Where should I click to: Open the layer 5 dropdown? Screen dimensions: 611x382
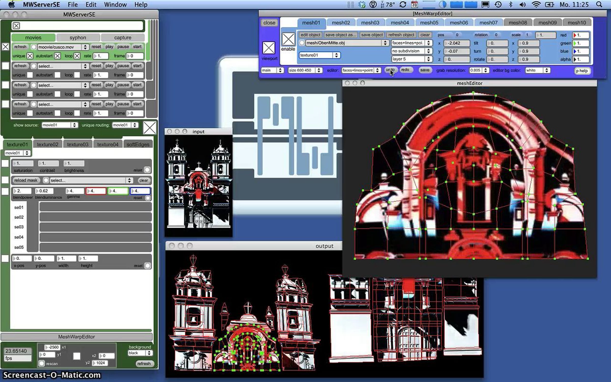tap(411, 59)
